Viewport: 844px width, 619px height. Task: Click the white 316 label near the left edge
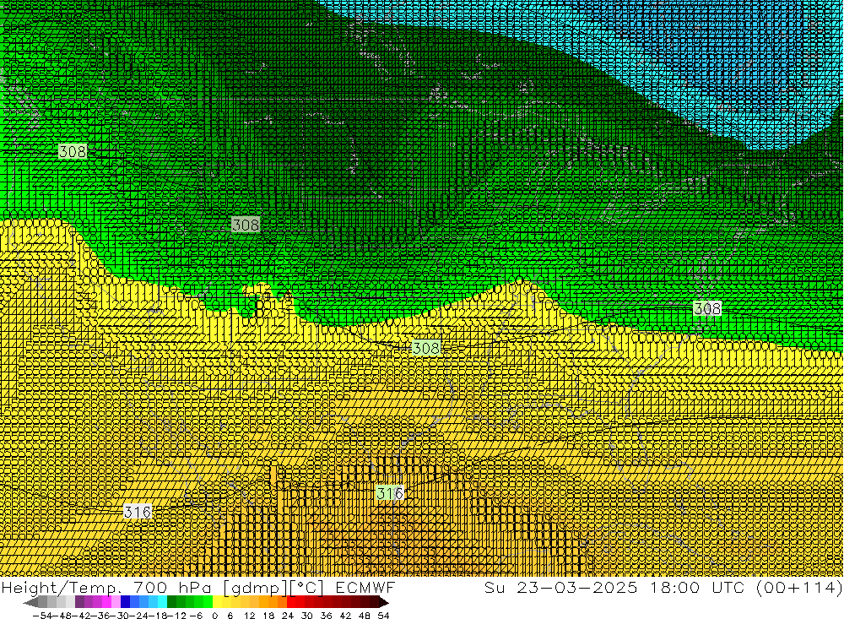pos(138,511)
